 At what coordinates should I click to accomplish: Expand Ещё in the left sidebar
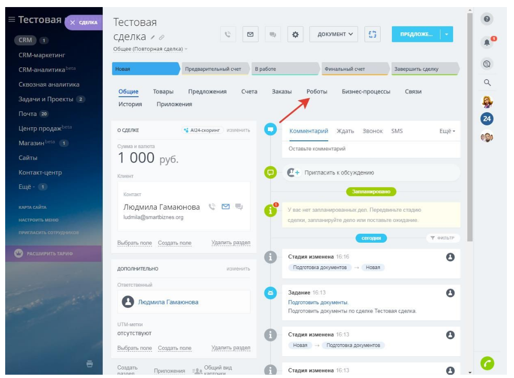(x=26, y=187)
